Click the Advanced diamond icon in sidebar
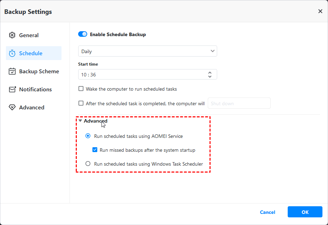The image size is (328, 225). 12,107
